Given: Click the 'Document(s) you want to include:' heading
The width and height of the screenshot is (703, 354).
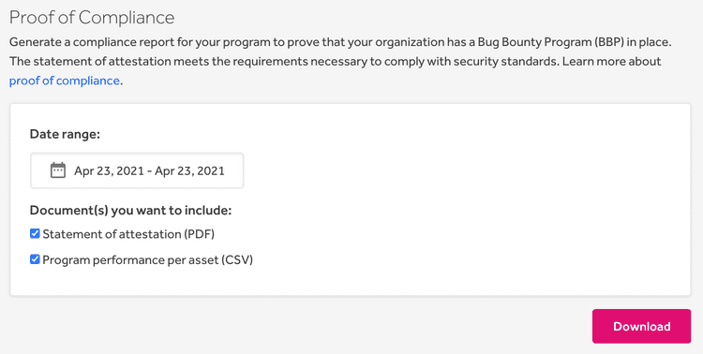Looking at the screenshot, I should pos(130,210).
